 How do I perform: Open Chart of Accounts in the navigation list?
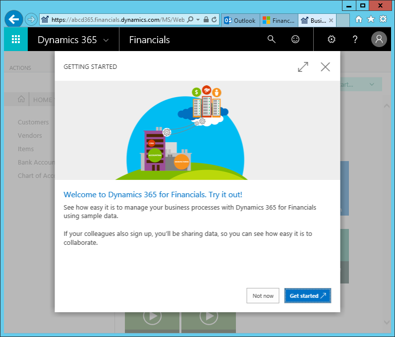pyautogui.click(x=36, y=175)
